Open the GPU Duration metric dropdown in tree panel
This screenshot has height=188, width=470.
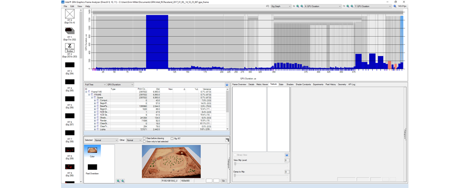pos(120,85)
